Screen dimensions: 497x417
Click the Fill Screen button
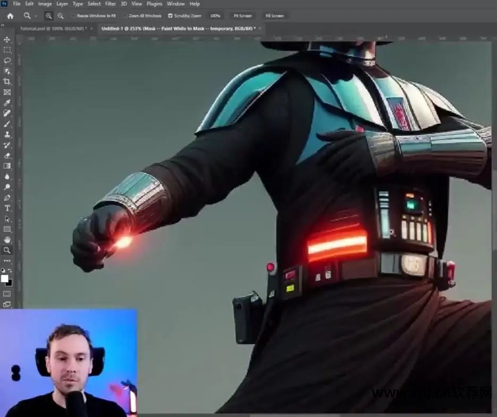274,16
